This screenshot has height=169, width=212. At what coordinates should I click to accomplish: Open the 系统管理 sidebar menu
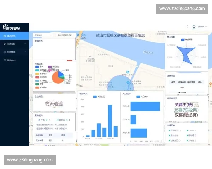coord(14,52)
